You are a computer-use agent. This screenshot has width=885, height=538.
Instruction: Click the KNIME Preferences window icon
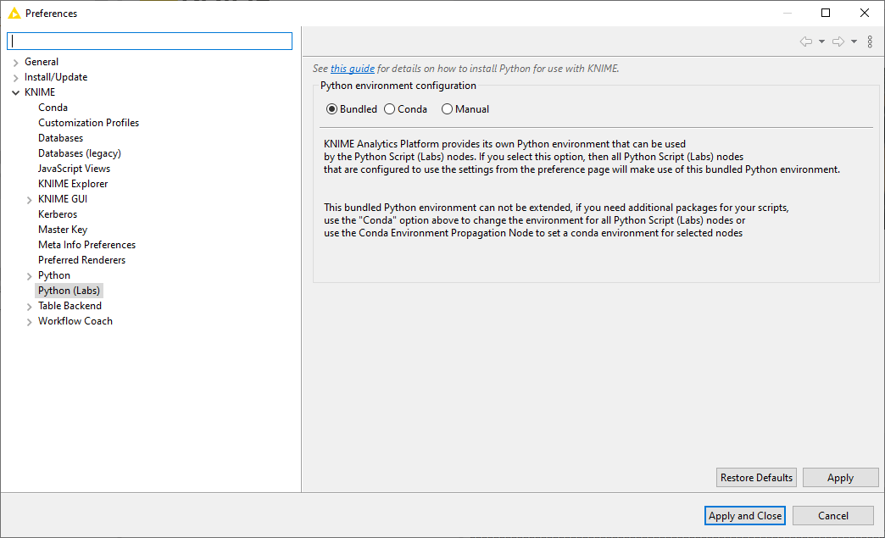[x=14, y=13]
